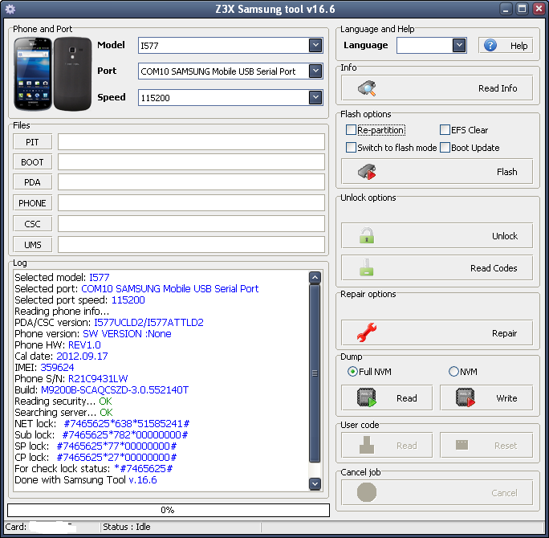The image size is (549, 538).
Task: Check the Switch to flash mode option
Action: [x=351, y=148]
